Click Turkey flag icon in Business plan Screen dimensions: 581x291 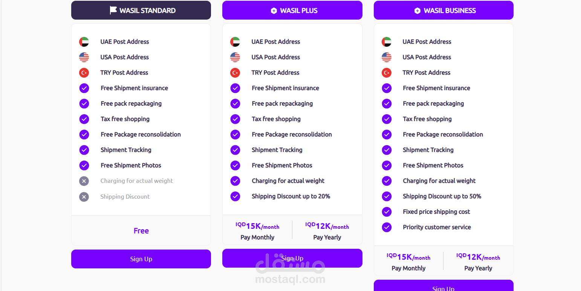coord(387,73)
